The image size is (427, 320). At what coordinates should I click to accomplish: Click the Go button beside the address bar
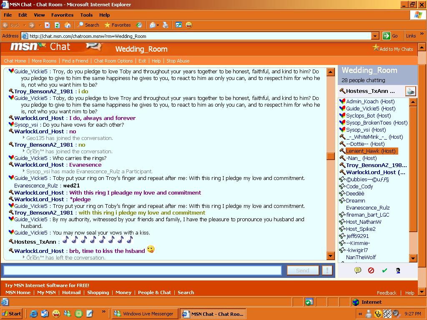tap(390, 36)
